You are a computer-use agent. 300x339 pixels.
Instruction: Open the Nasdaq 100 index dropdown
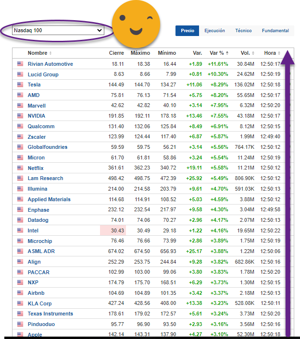(58, 30)
